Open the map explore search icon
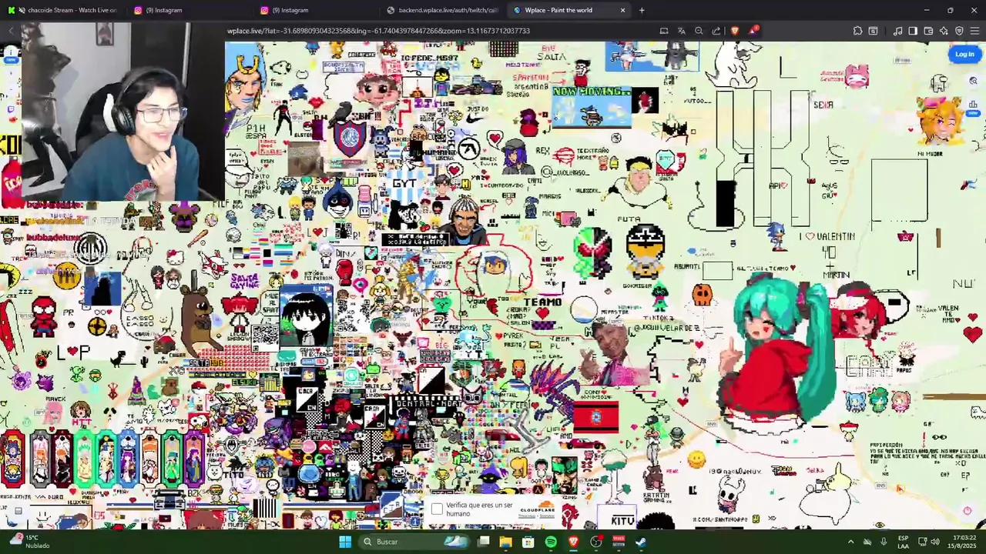The width and height of the screenshot is (986, 554). (973, 81)
